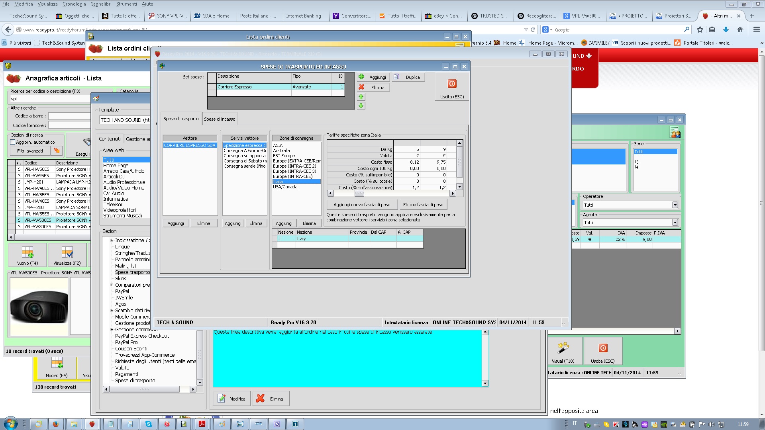Select Spese di trasporto at bottom of the tree
This screenshot has height=430, width=765.
[x=135, y=381]
